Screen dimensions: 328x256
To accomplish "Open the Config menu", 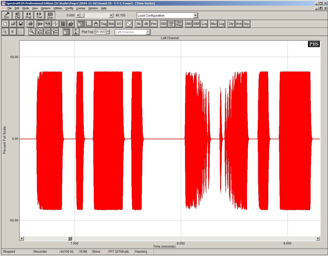I will tap(69, 8).
